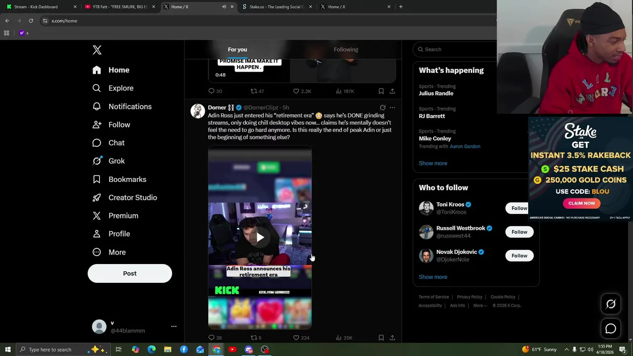This screenshot has width=633, height=356.
Task: Follow Russell Westbrook
Action: [519, 232]
